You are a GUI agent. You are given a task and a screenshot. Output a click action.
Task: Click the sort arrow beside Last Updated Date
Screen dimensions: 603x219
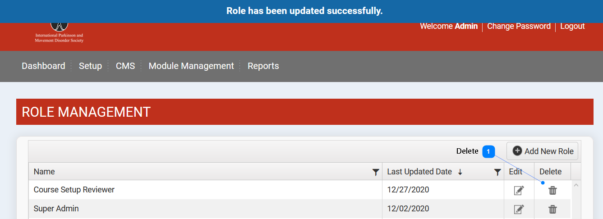click(460, 172)
